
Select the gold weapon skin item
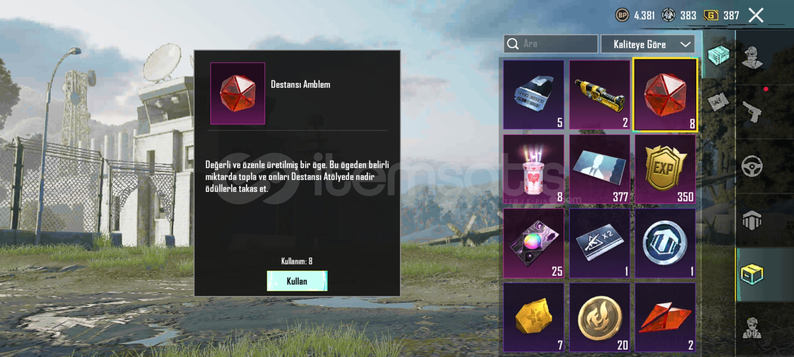(x=599, y=95)
